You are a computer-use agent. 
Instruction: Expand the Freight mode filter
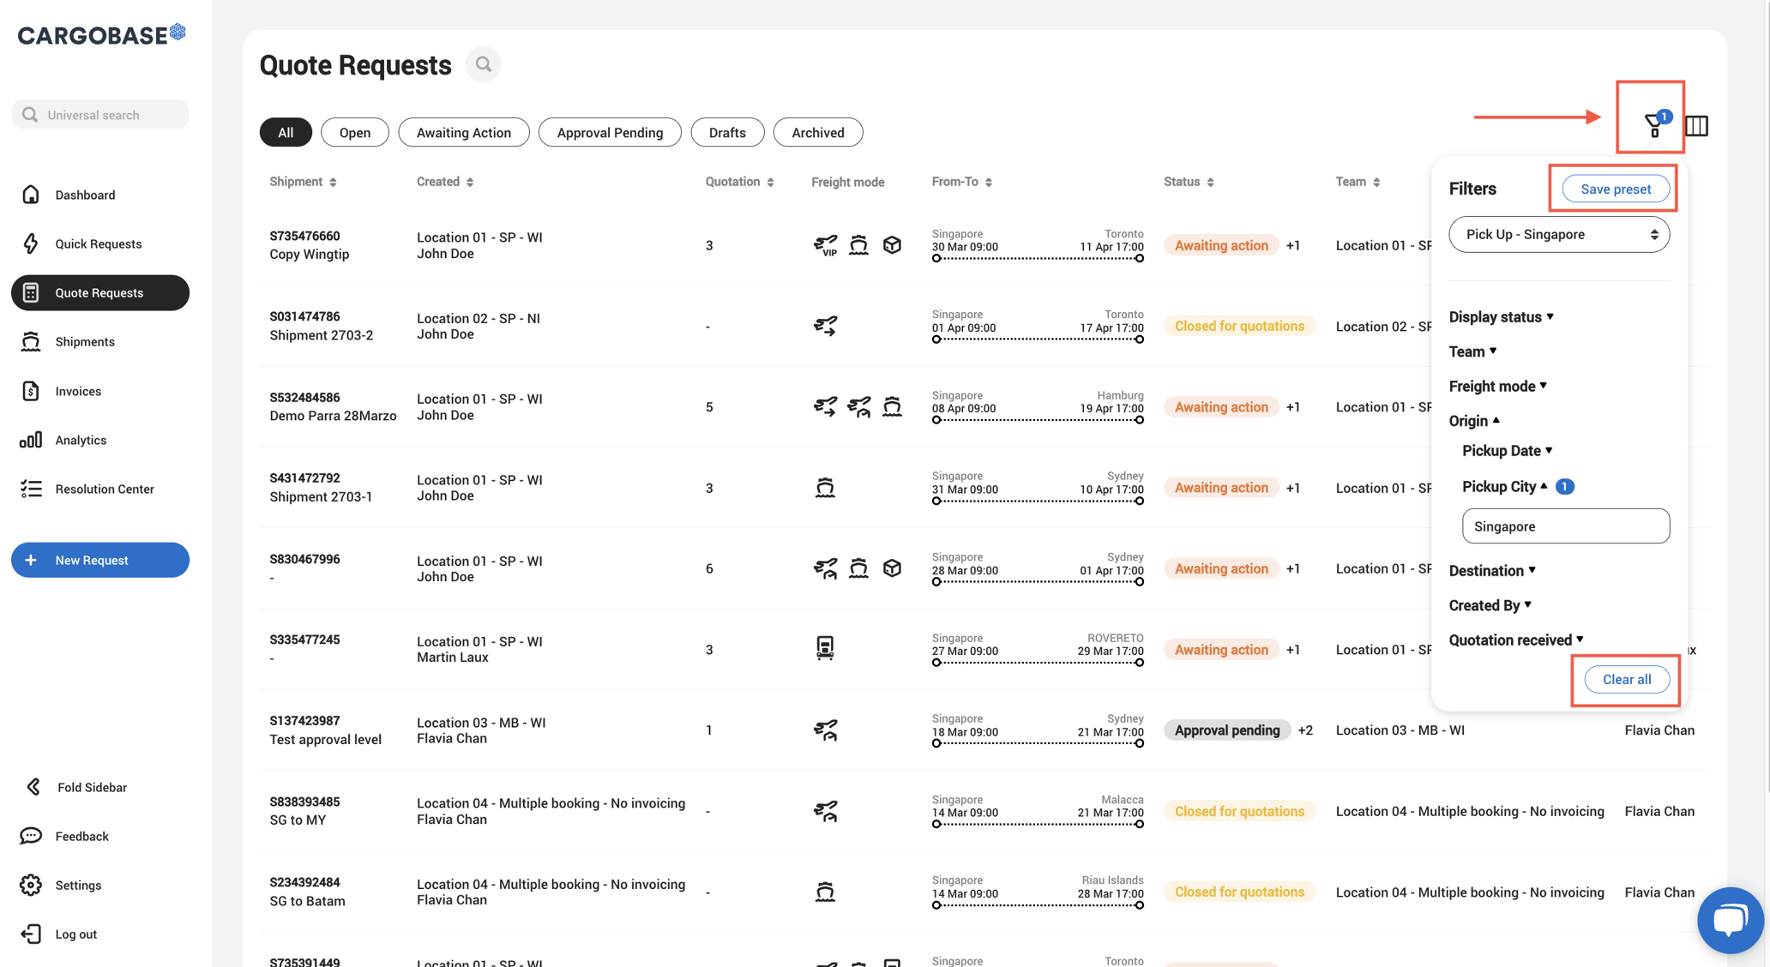coord(1497,386)
